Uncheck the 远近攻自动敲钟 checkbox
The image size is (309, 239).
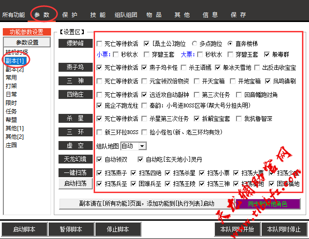point(144,95)
